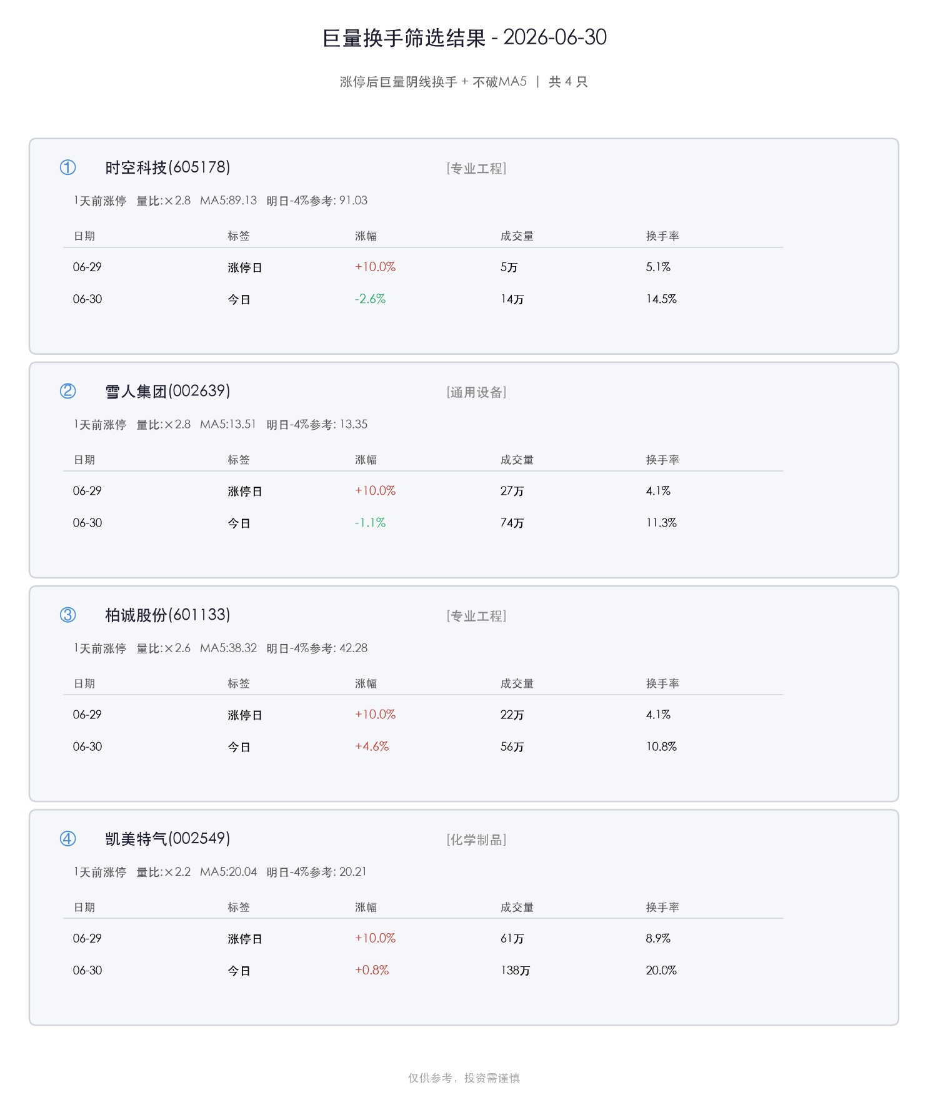Select the [通用设备] industry tag
The width and height of the screenshot is (928, 1105).
pos(477,392)
